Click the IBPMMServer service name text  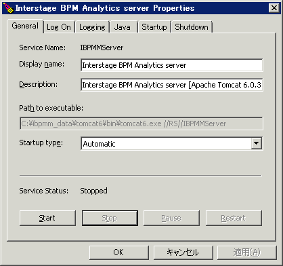click(x=102, y=47)
